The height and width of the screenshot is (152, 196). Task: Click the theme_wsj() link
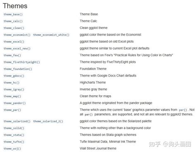point(12,149)
